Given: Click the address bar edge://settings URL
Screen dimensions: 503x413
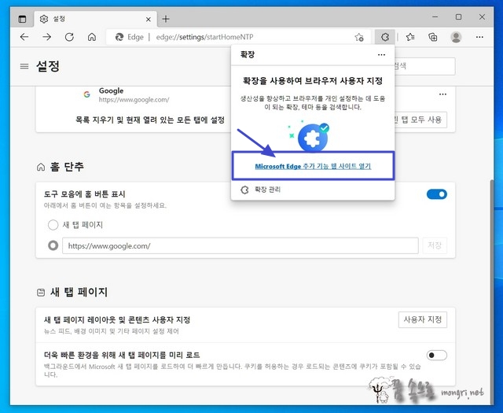Looking at the screenshot, I should tap(204, 37).
